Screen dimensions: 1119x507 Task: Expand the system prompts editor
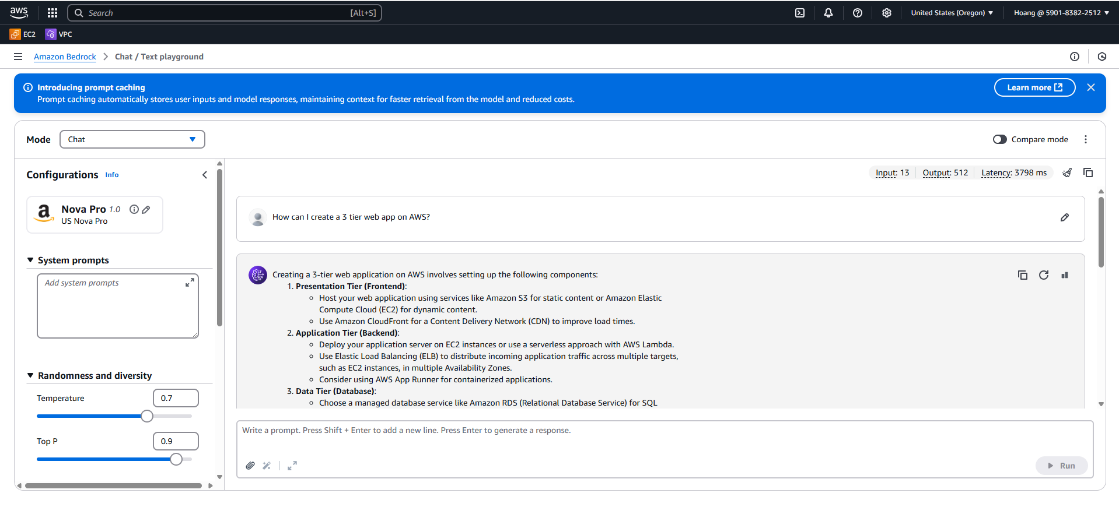tap(190, 283)
